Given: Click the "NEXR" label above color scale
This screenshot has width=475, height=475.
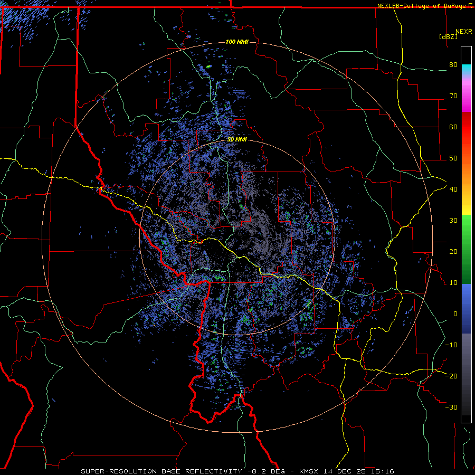Looking at the screenshot, I should click(x=464, y=32).
